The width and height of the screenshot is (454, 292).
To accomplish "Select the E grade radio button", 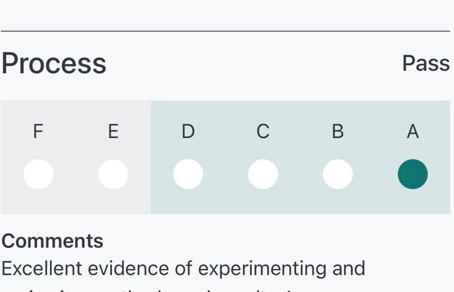I will (113, 174).
